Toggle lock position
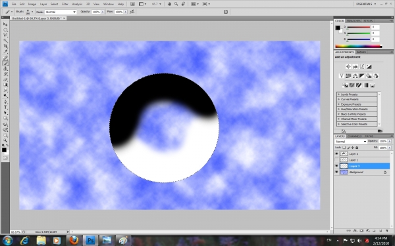395x246 pixels. pos(353,148)
